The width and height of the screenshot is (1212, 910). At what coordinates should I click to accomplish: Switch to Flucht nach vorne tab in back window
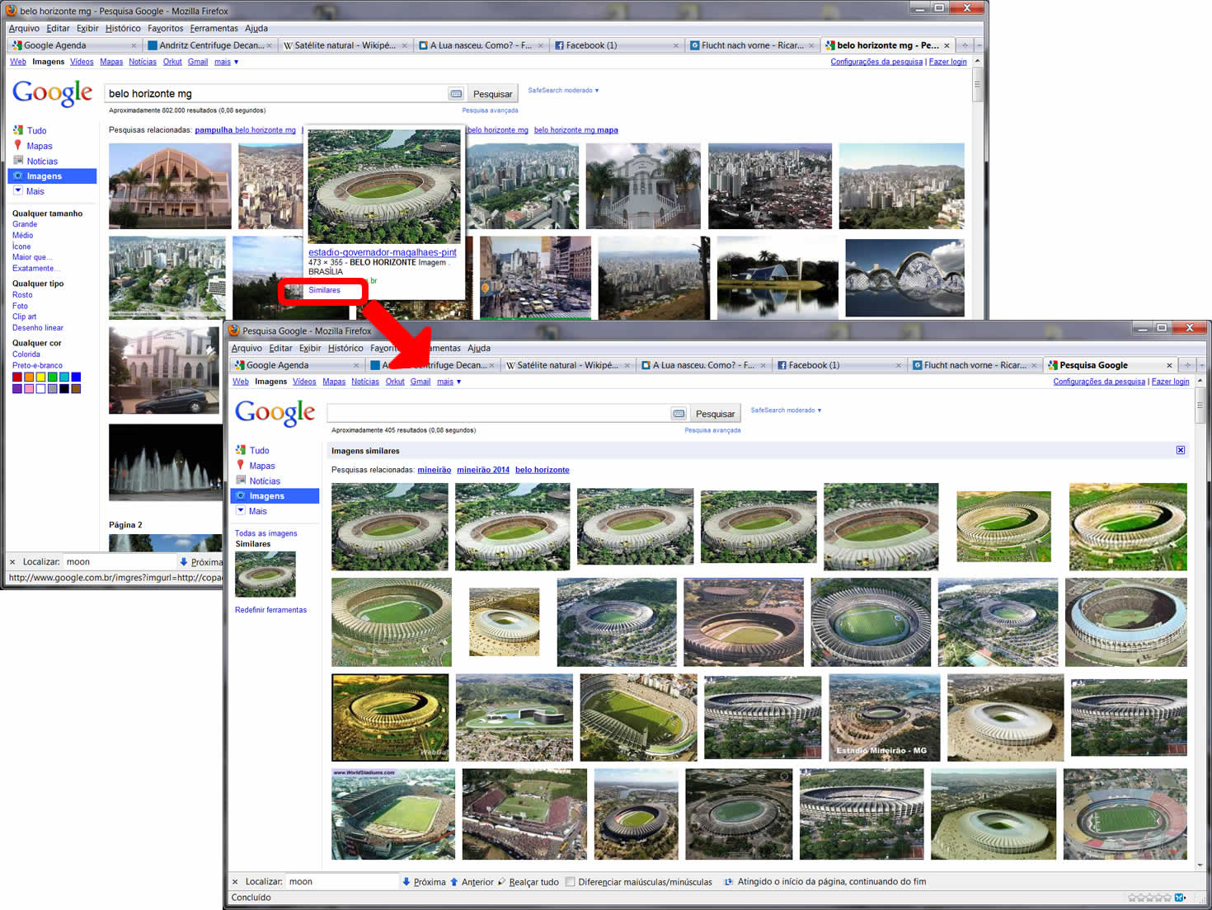coord(753,45)
